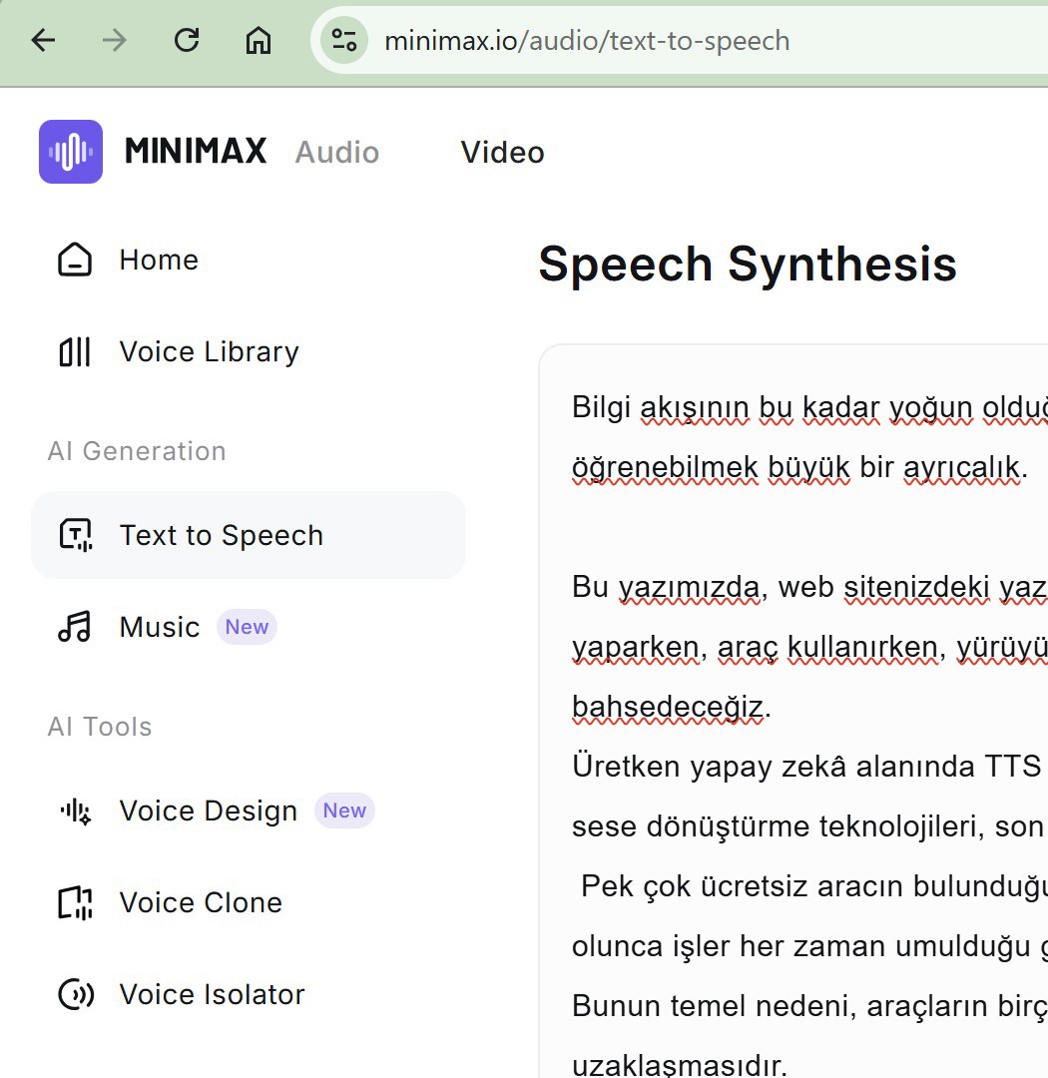This screenshot has height=1078, width=1048.
Task: Launch Voice Isolator from its sidebar icon
Action: pyautogui.click(x=76, y=994)
